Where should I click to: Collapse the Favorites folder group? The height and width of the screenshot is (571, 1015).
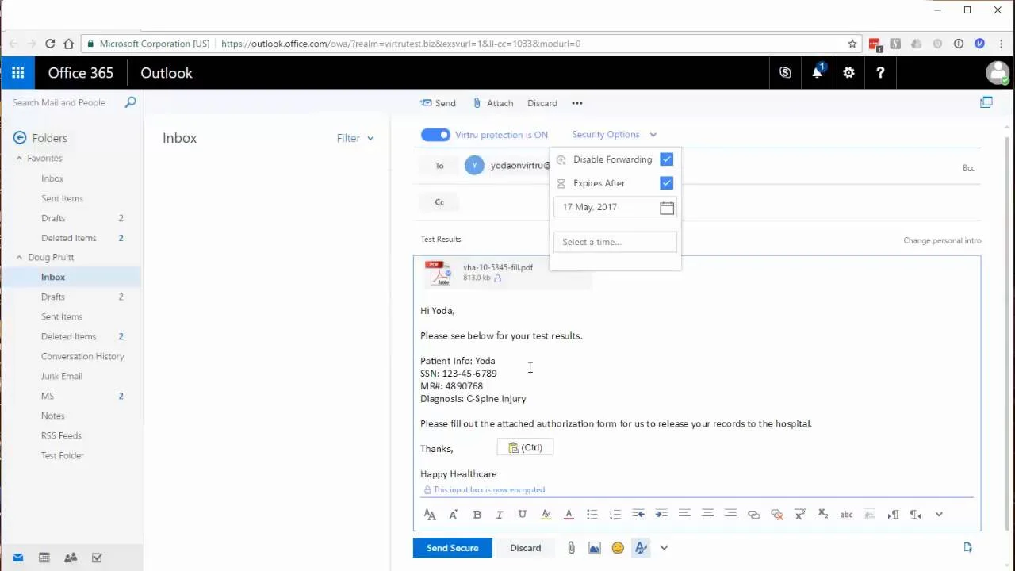click(x=20, y=158)
